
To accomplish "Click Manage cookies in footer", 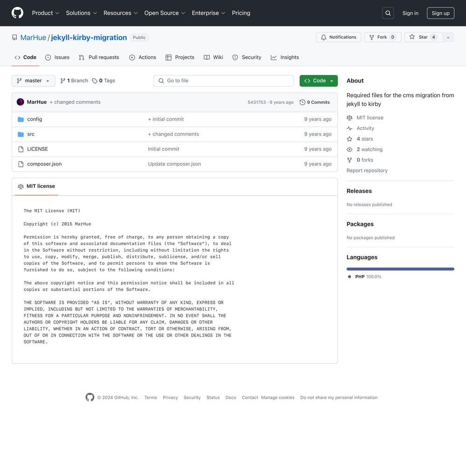I will pos(278,397).
